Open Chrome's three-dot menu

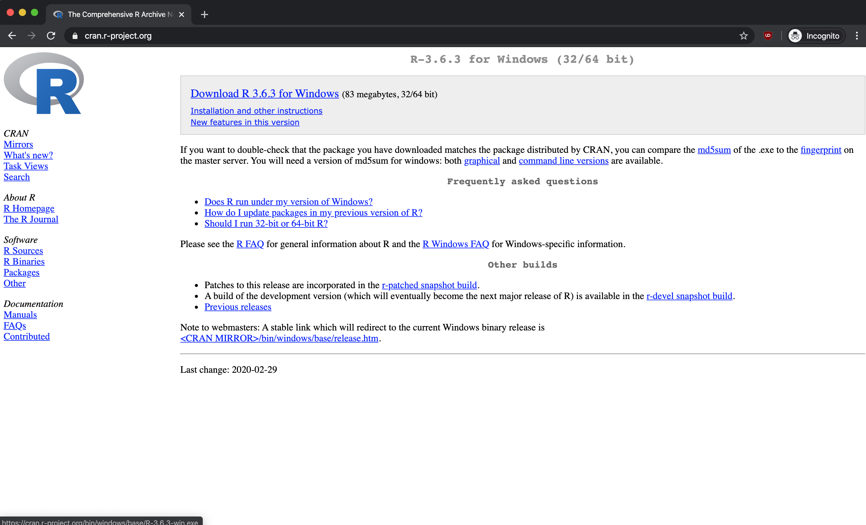pos(857,35)
